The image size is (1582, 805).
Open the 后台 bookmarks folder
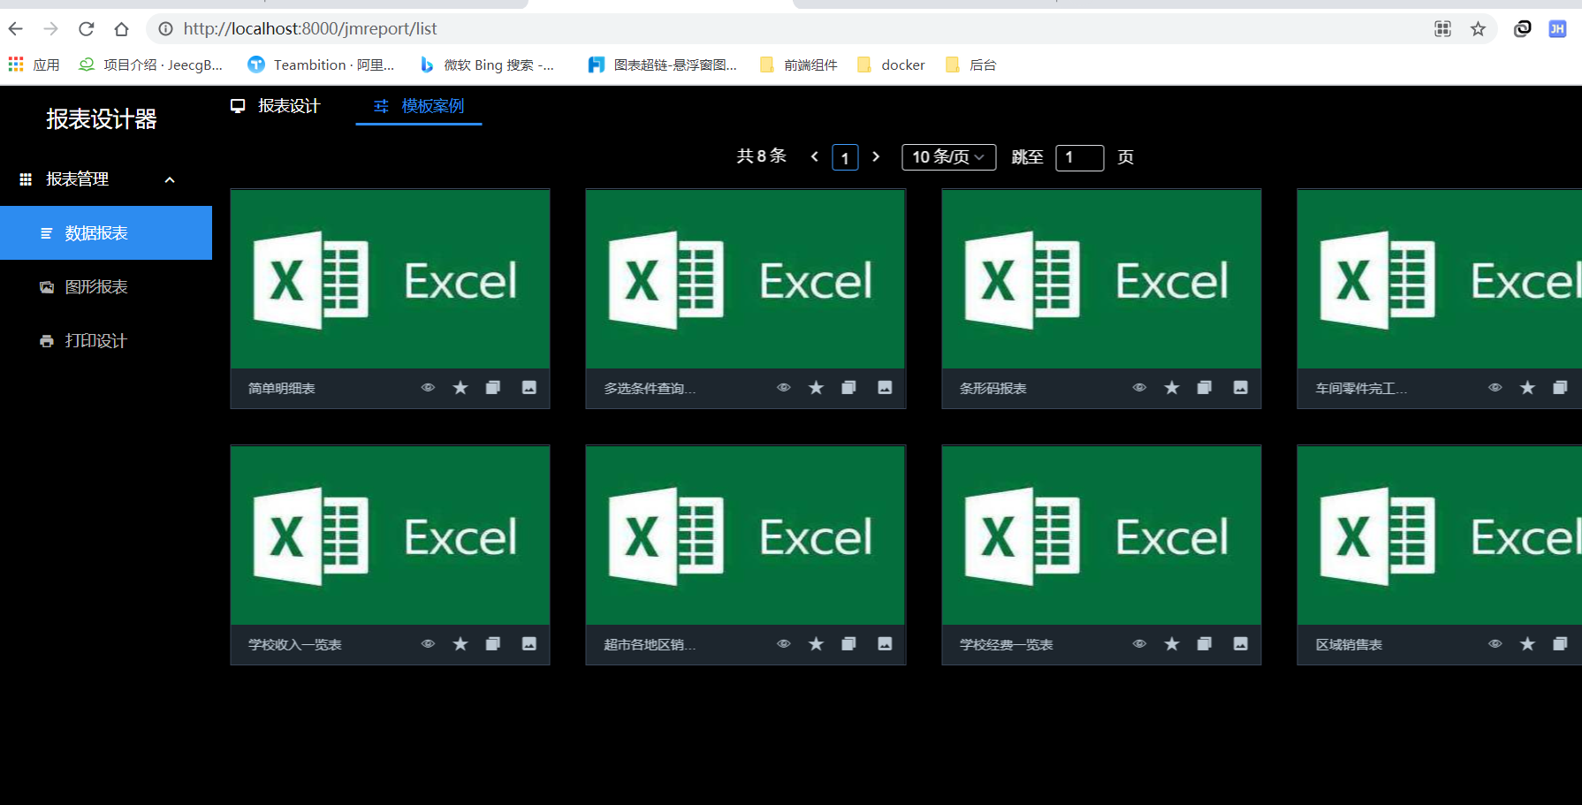coord(970,65)
